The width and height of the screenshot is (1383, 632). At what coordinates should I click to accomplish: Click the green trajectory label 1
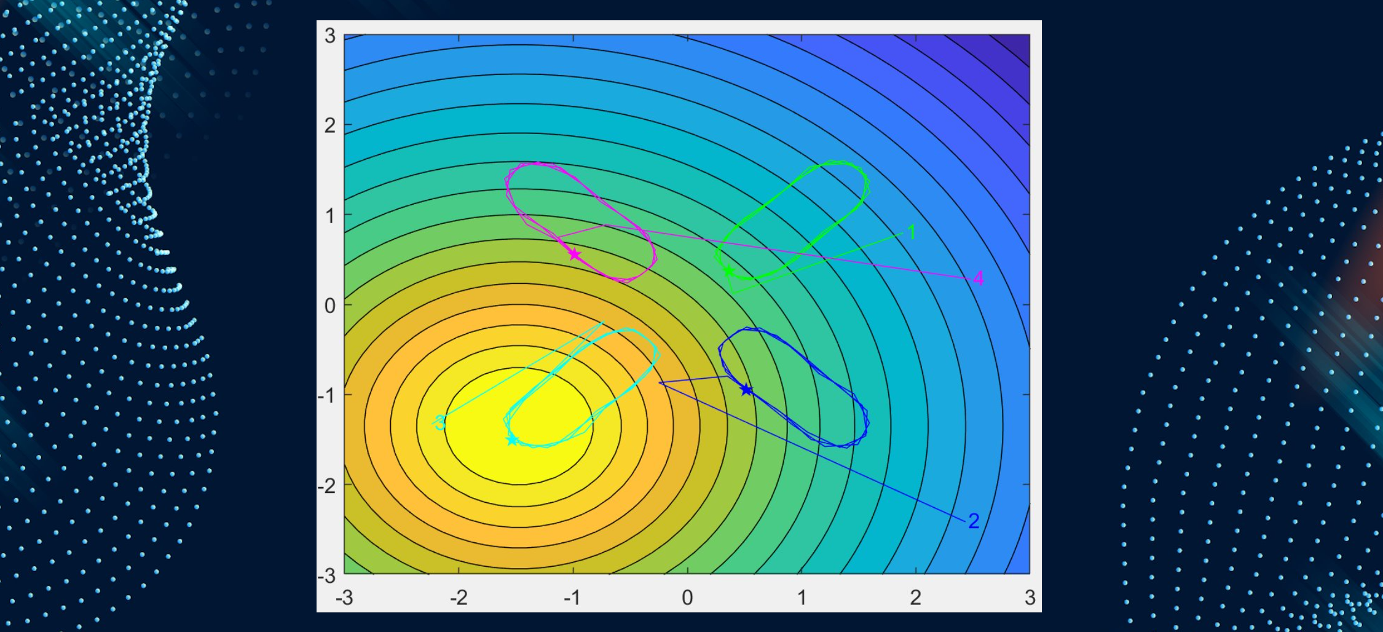point(912,232)
